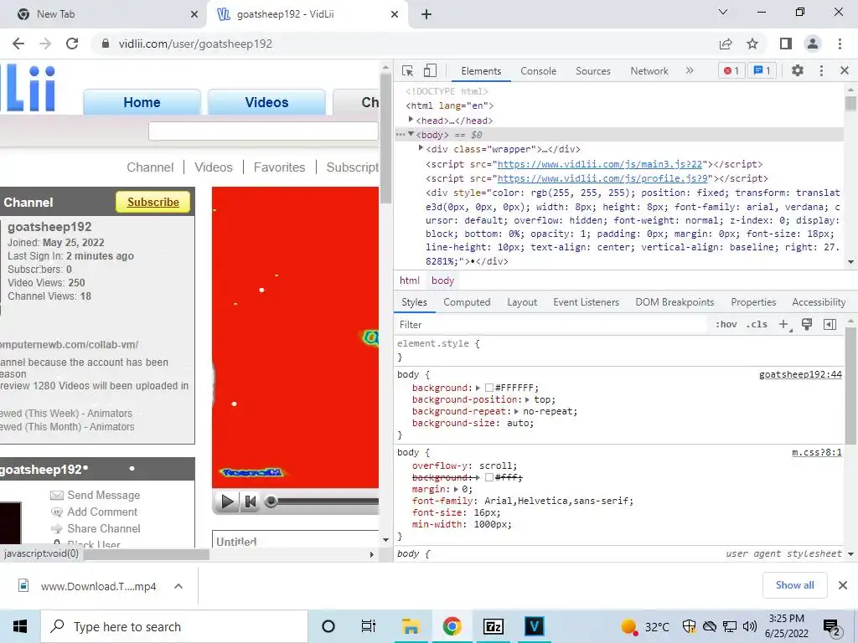
Task: Click the VidLii Videos nav tab
Action: point(266,101)
